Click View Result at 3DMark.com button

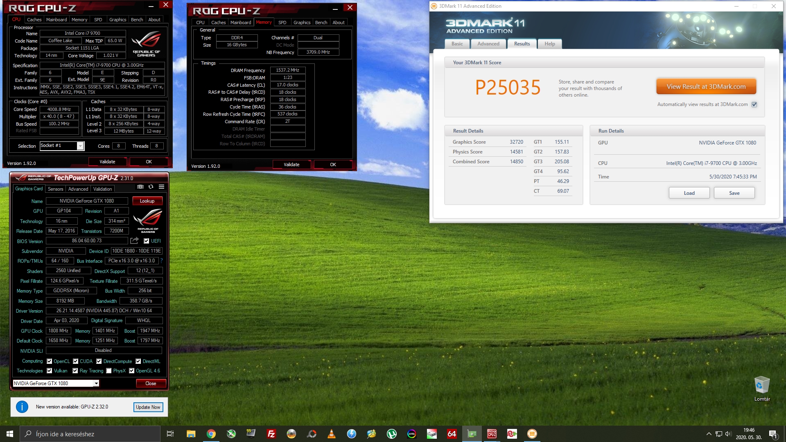[x=706, y=87]
